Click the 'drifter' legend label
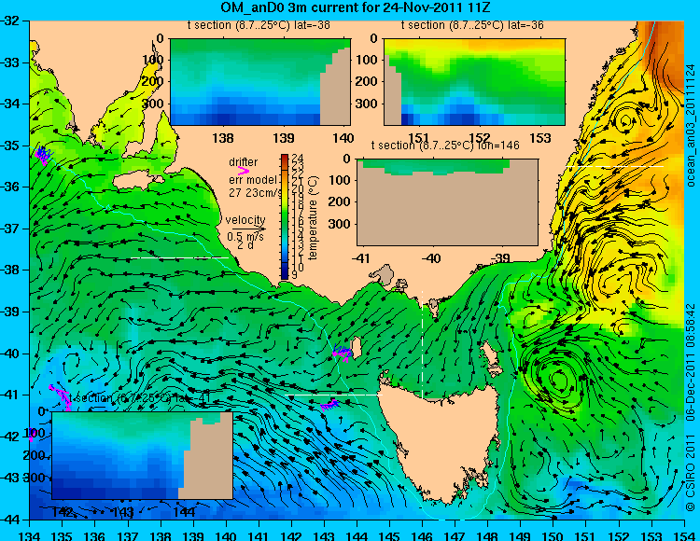Image resolution: width=700 pixels, height=541 pixels. (x=244, y=162)
